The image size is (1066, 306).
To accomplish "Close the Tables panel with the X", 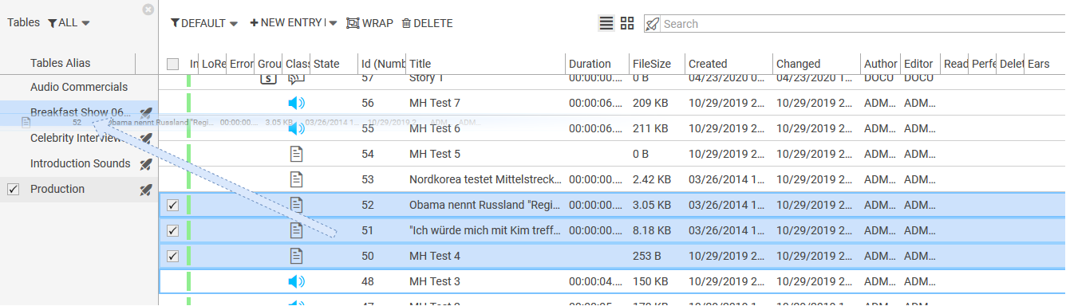I will (x=148, y=10).
